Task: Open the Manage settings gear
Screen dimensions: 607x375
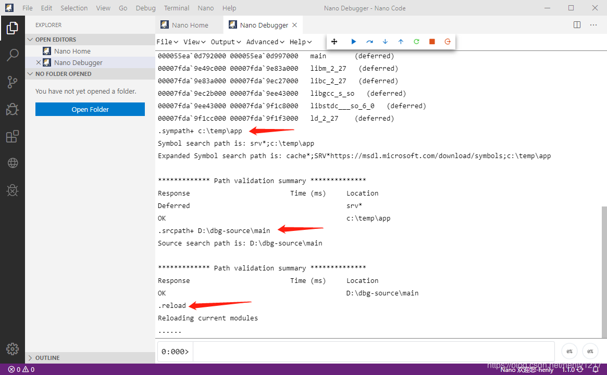Action: point(13,349)
